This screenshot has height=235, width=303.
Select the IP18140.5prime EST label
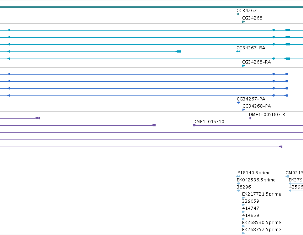254,173
